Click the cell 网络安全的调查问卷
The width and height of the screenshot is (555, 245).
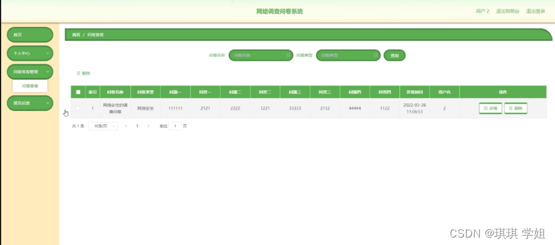[x=115, y=108]
